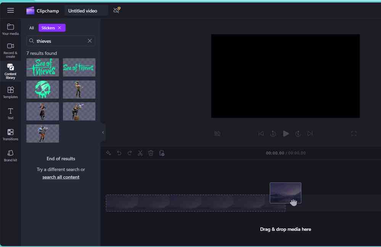
Task: Select the Content library sidebar item
Action: [x=10, y=71]
